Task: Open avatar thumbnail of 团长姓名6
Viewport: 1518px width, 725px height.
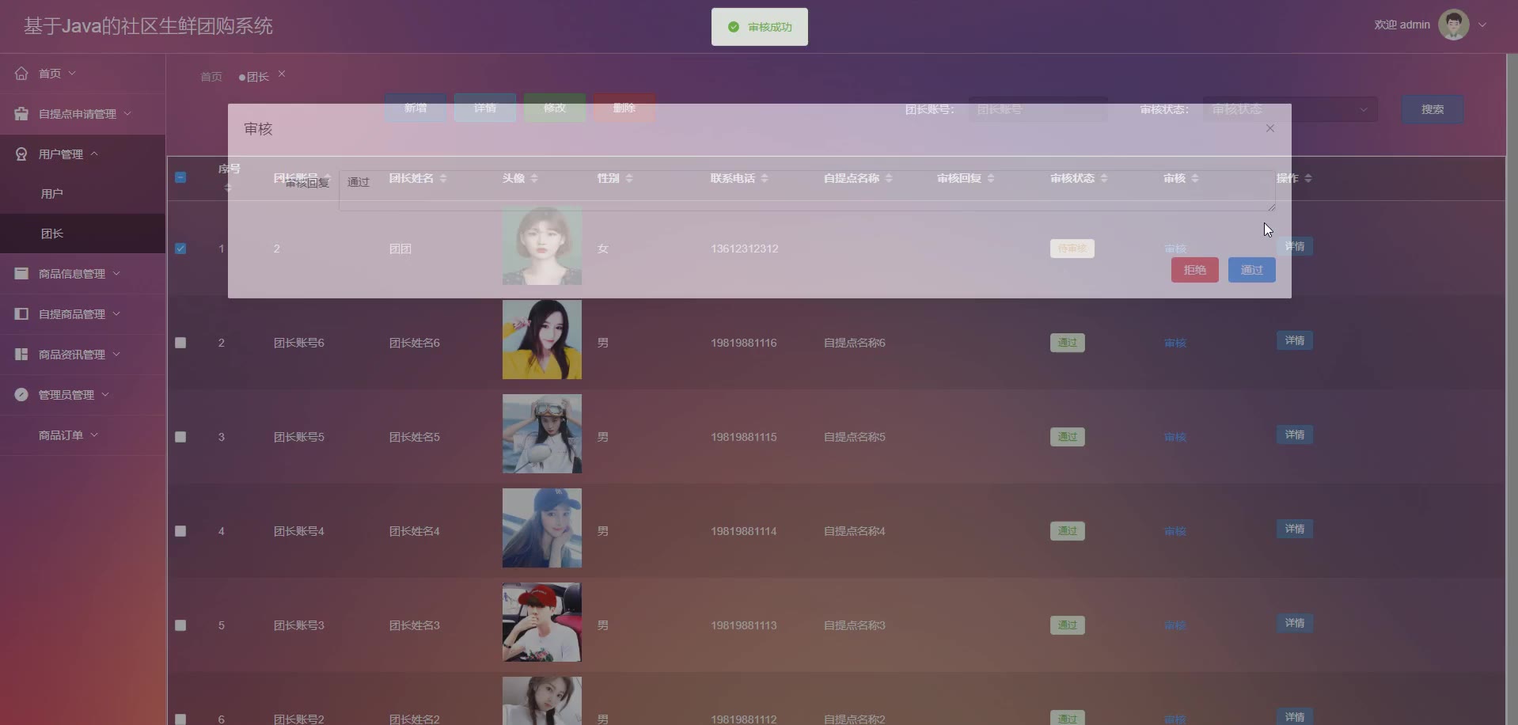Action: [542, 340]
